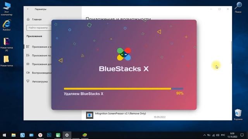
Task: Select the Поиск desktop icon
Action: pos(238,7)
